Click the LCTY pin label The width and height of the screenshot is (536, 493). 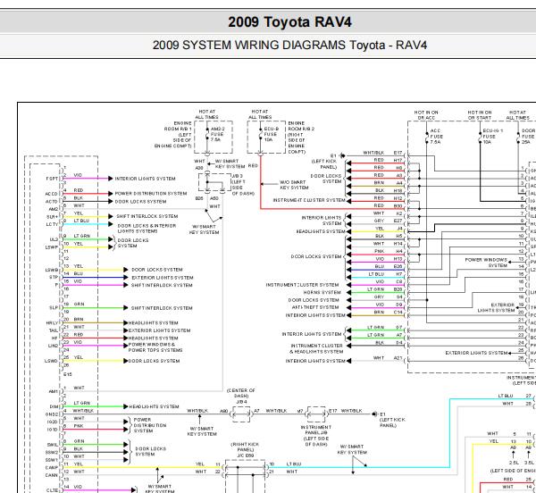(52, 224)
